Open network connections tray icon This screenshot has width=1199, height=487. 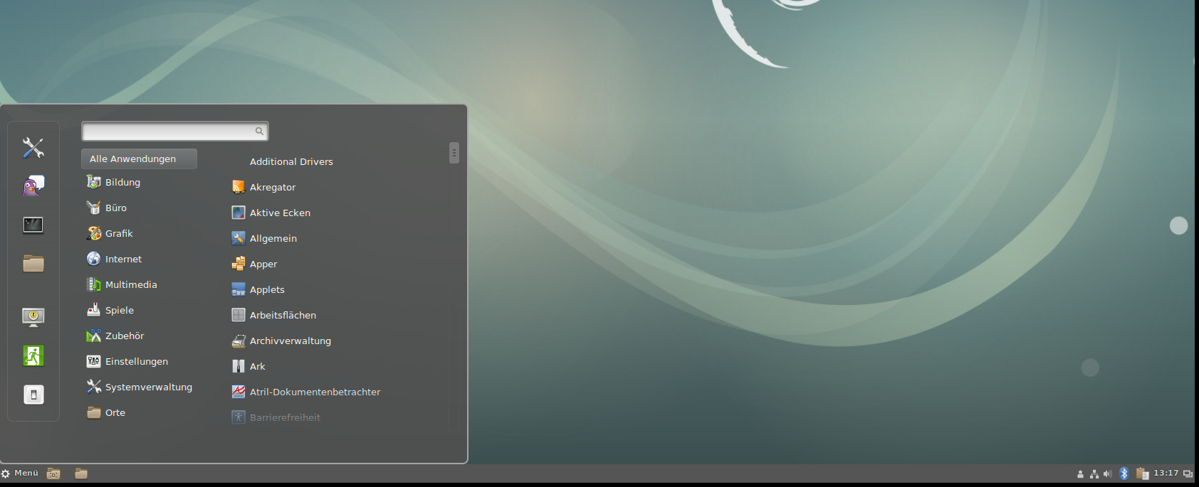click(x=1094, y=474)
